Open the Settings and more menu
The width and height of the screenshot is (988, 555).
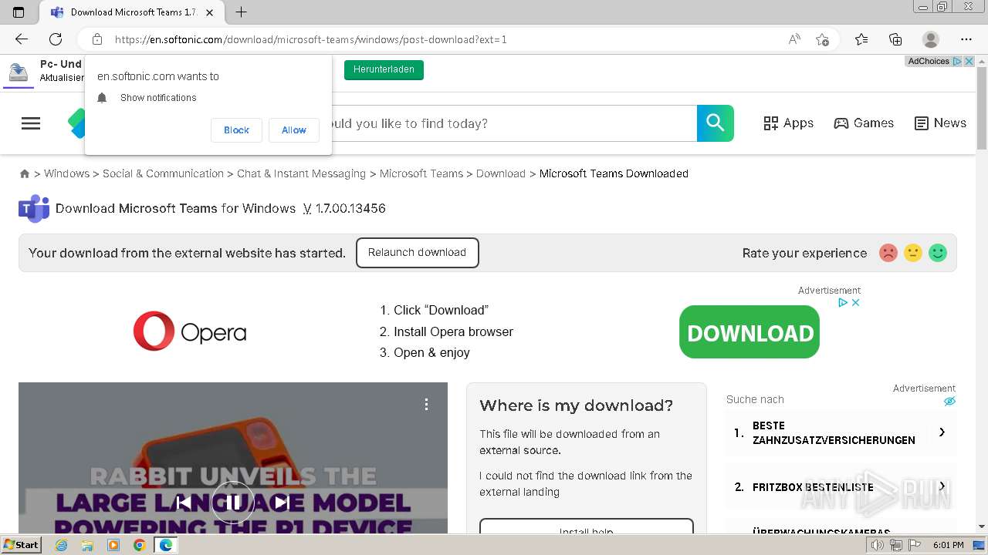966,39
